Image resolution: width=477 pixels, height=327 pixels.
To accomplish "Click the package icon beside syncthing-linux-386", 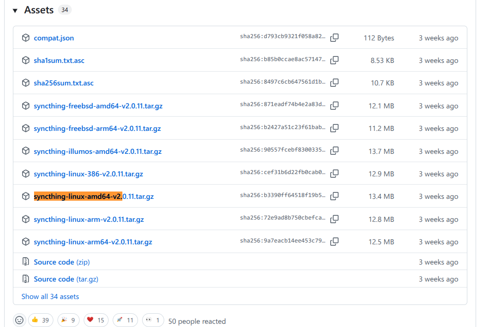I will coord(26,174).
